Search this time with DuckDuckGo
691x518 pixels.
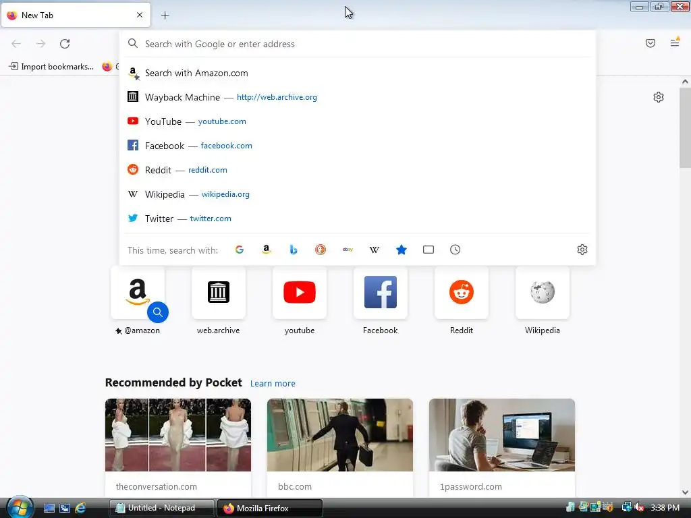pos(321,250)
